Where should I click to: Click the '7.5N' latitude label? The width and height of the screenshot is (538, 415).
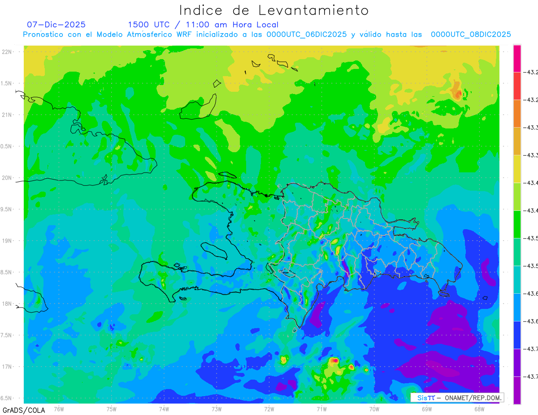click(x=7, y=335)
